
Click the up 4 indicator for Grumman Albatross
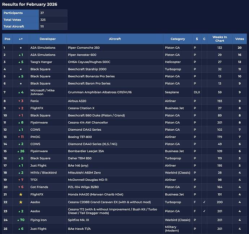[x=21, y=93]
